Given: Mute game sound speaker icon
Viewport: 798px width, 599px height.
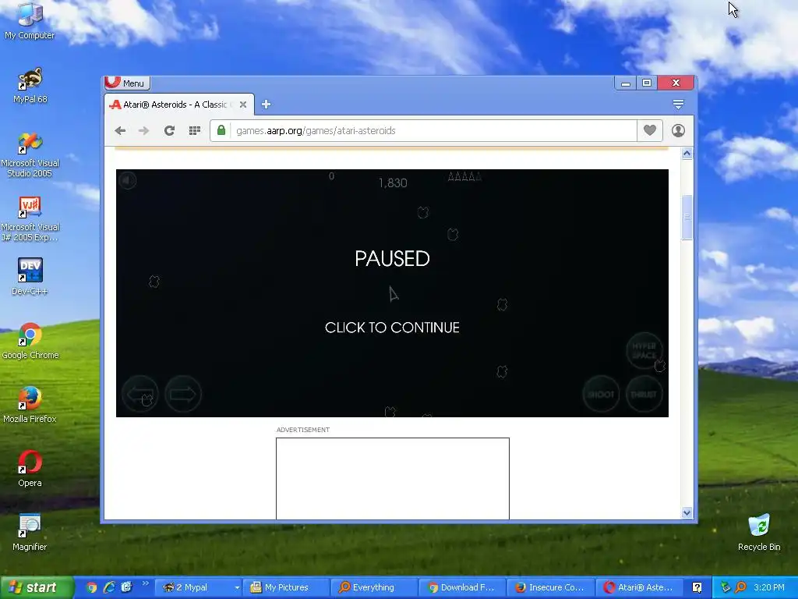Looking at the screenshot, I should [128, 180].
